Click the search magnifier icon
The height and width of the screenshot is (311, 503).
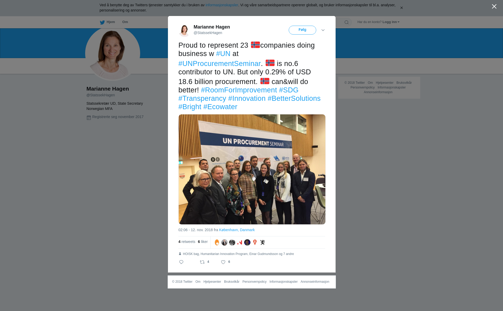click(347, 22)
